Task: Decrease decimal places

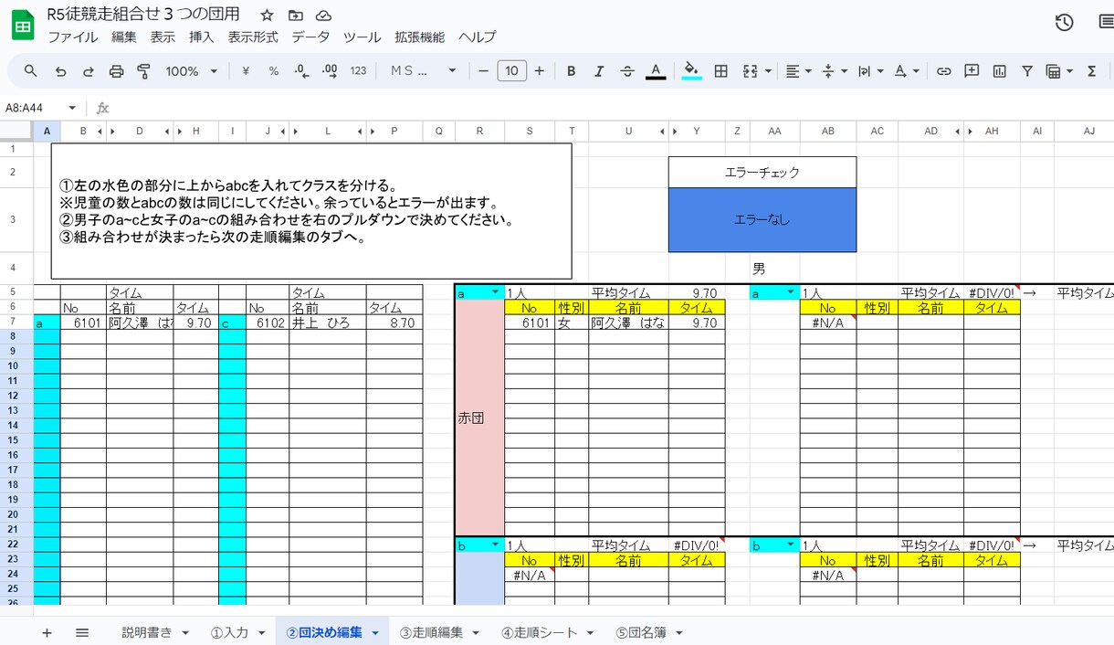Action: [x=302, y=71]
